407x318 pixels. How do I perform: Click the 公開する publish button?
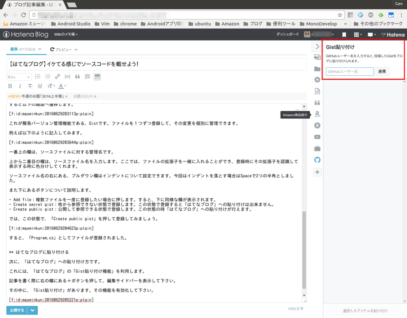point(17,310)
